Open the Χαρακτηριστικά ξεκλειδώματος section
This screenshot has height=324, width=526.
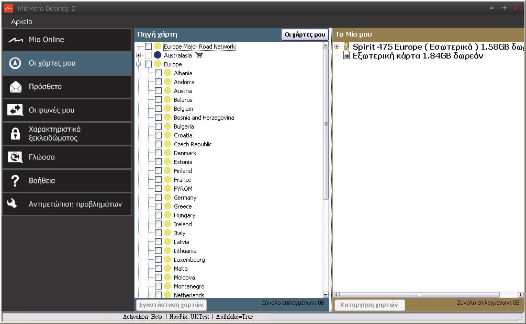pyautogui.click(x=67, y=133)
